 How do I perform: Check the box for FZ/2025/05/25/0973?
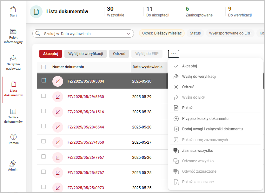pyautogui.click(x=43, y=187)
